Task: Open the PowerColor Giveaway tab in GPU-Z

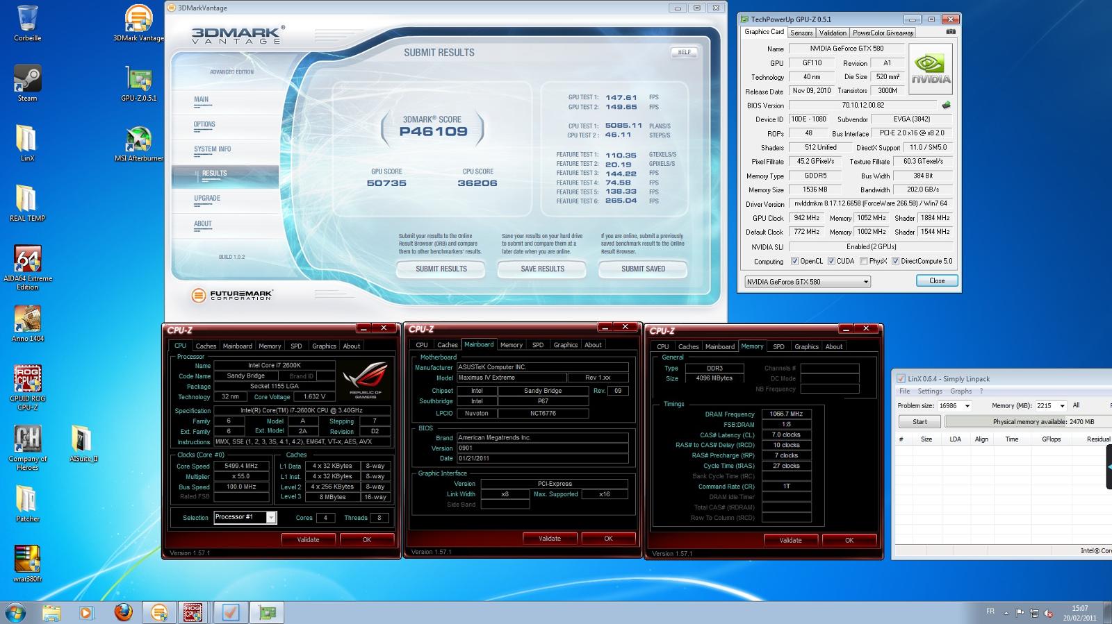Action: coord(883,33)
